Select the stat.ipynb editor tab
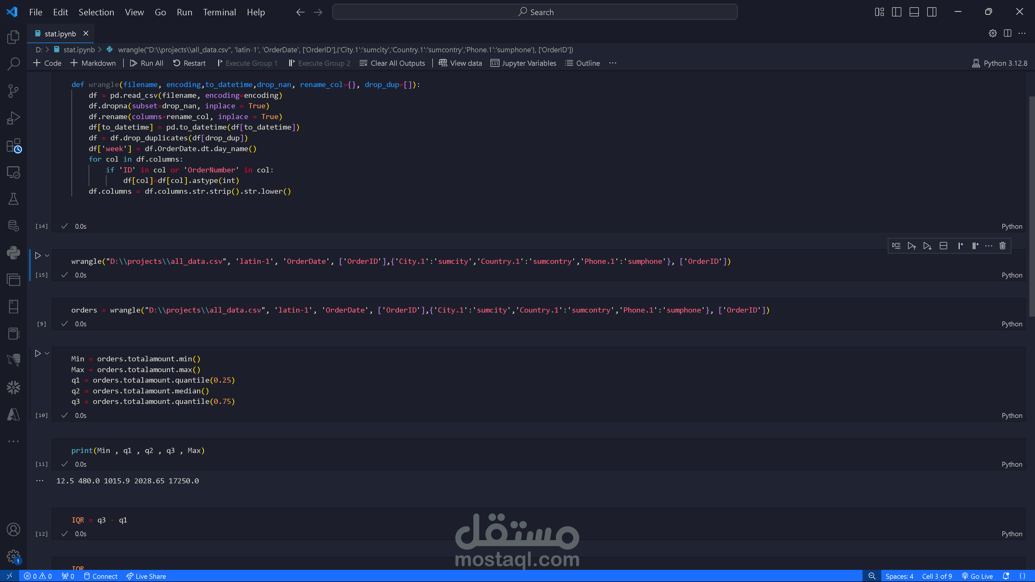Viewport: 1035px width, 582px height. tap(60, 34)
